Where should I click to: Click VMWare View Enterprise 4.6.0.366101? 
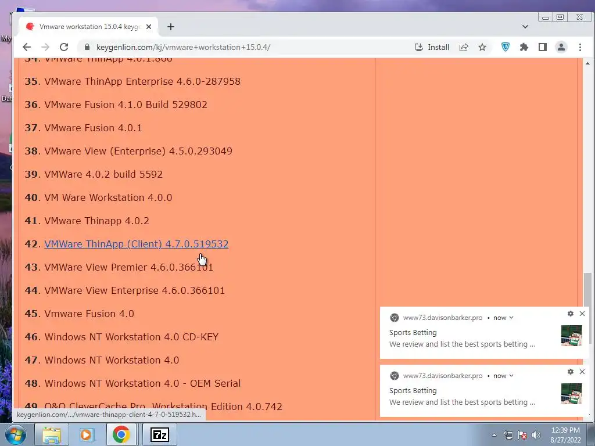[x=134, y=290]
